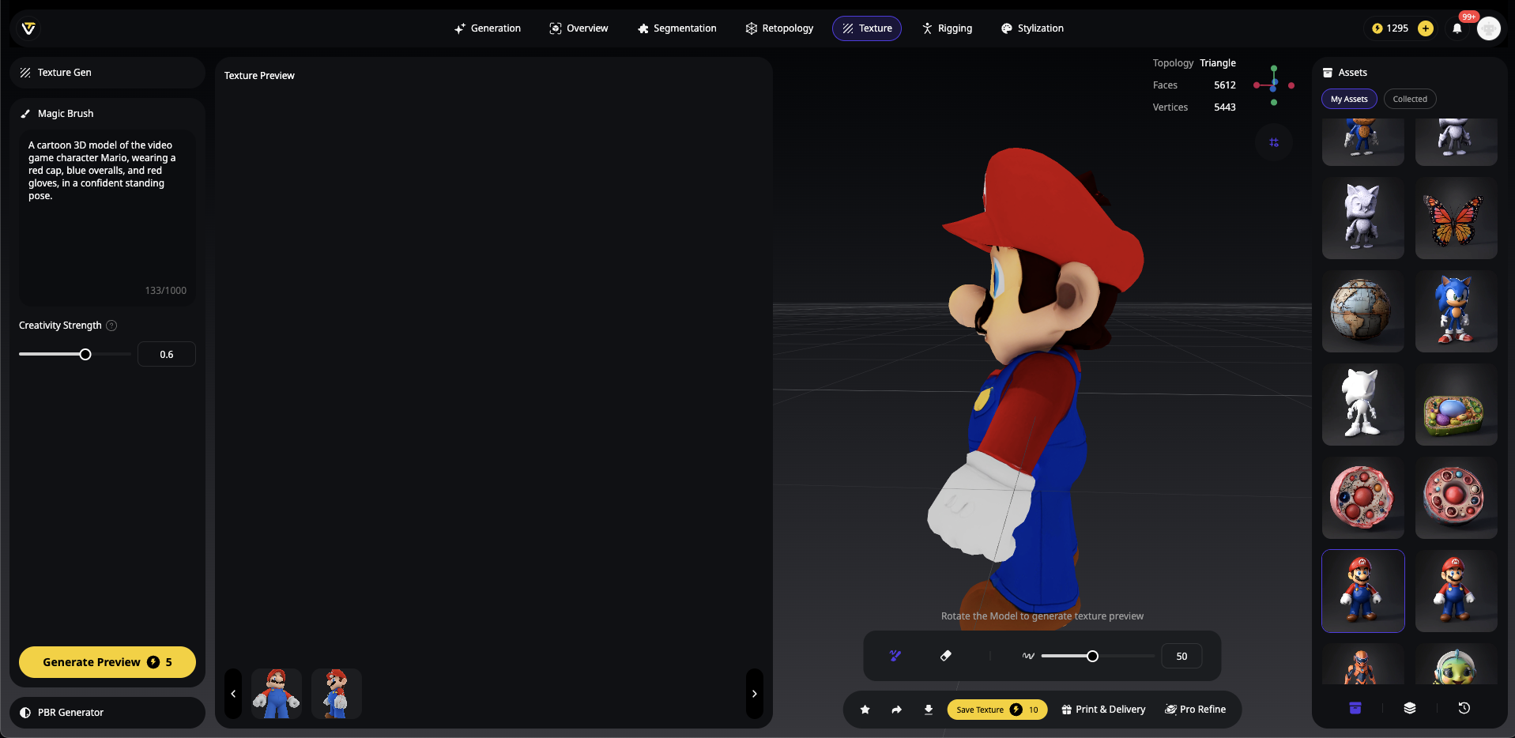1515x738 pixels.
Task: Show the assets archive box view
Action: 1355,708
